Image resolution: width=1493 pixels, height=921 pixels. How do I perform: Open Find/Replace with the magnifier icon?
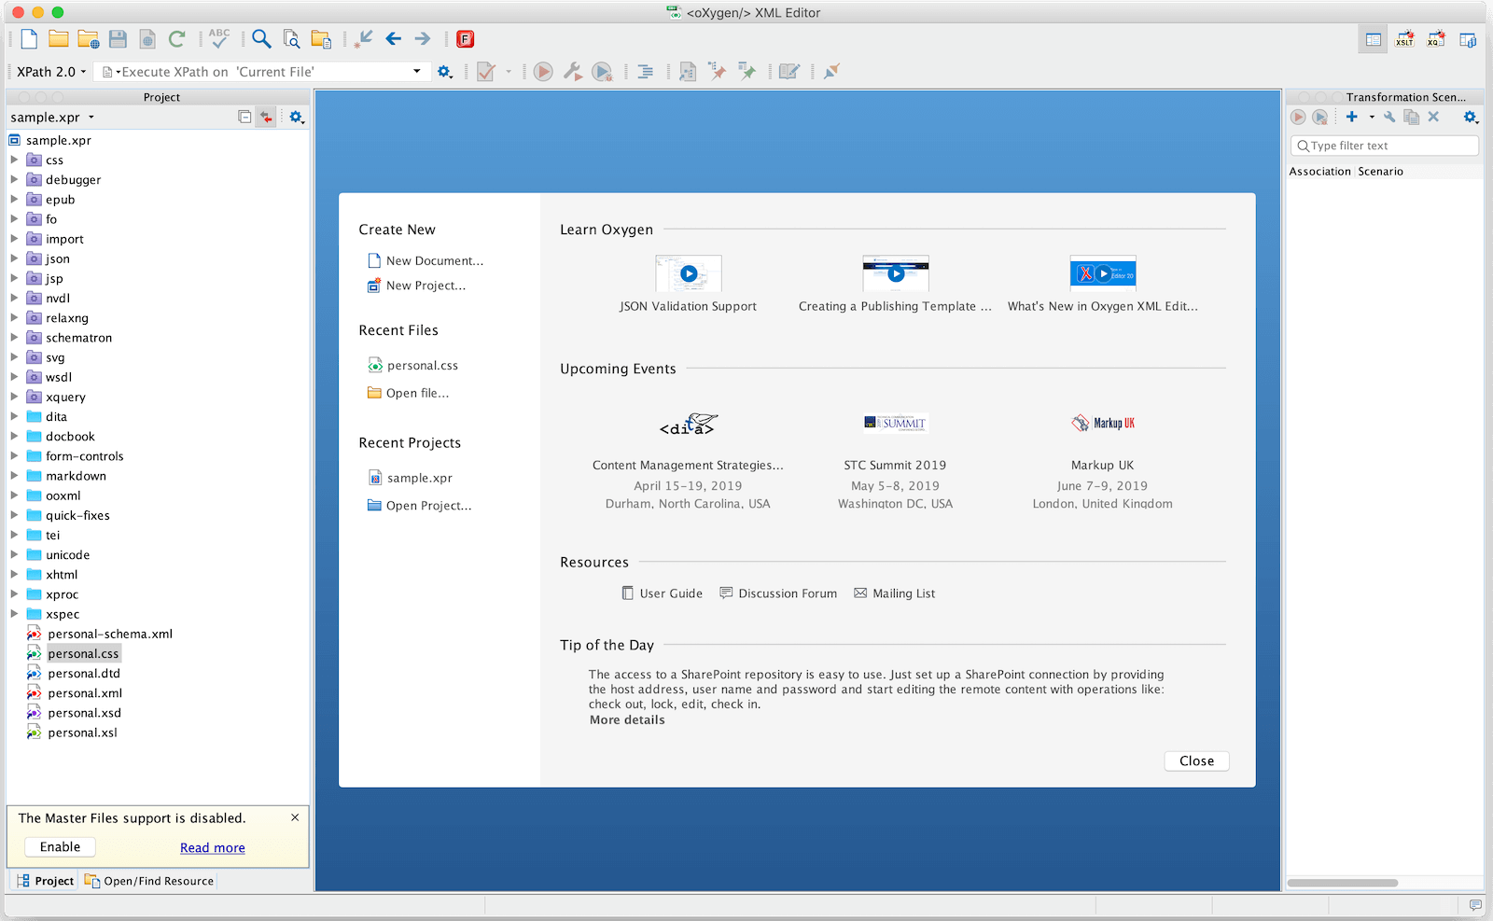pos(262,39)
